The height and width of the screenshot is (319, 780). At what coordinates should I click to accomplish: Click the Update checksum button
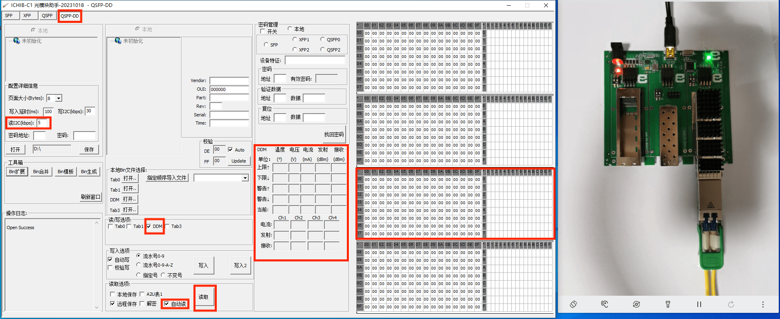238,161
